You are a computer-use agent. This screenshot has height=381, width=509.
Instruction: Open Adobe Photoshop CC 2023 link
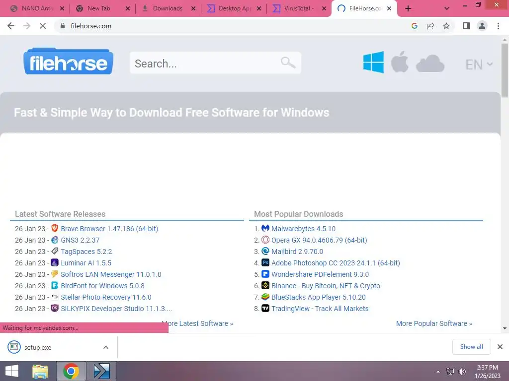336,263
